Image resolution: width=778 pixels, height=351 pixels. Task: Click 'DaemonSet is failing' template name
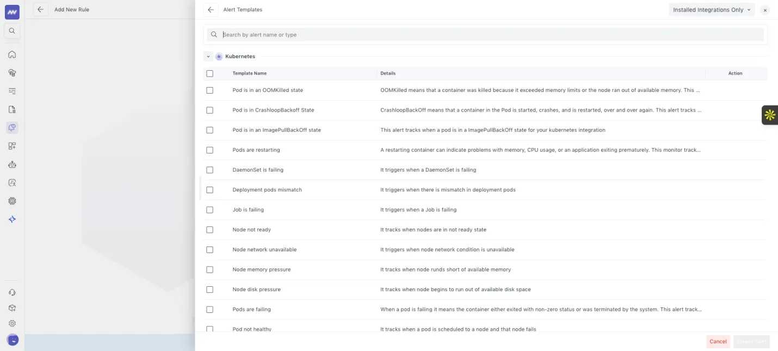(x=258, y=170)
